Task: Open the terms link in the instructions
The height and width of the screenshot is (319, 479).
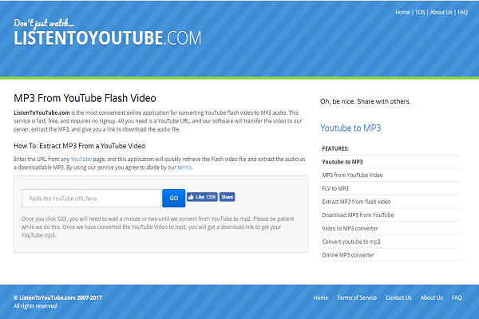Action: pos(184,167)
